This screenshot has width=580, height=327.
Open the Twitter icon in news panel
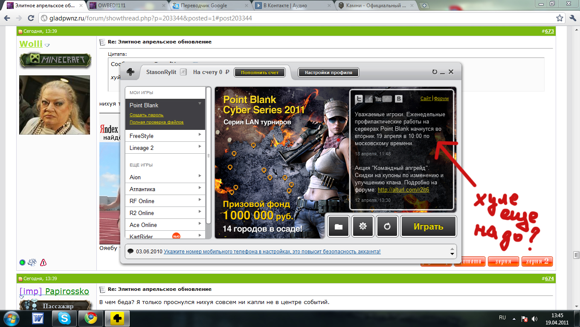(x=359, y=99)
